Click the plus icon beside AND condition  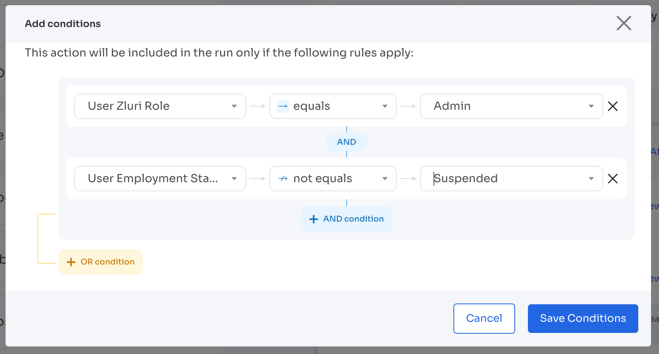314,219
